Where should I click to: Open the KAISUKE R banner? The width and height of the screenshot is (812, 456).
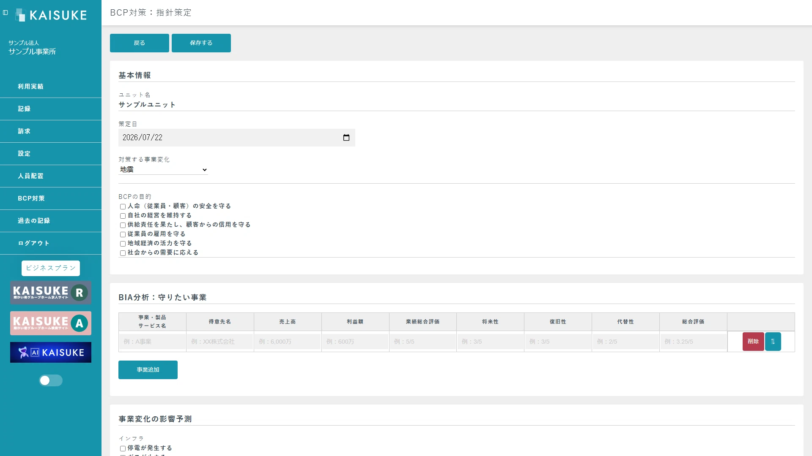coord(51,293)
